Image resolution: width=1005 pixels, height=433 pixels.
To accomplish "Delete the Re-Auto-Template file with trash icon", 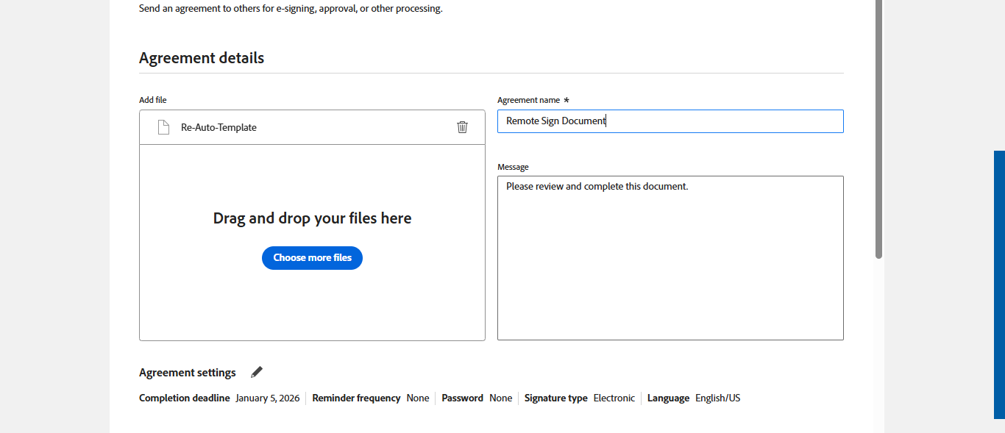I will point(462,127).
